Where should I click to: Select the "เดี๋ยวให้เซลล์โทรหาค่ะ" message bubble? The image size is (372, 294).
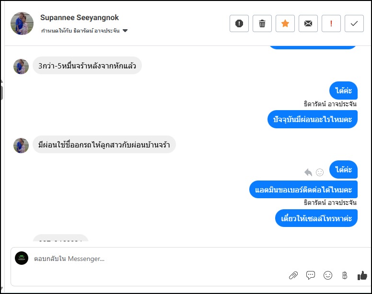316,218
